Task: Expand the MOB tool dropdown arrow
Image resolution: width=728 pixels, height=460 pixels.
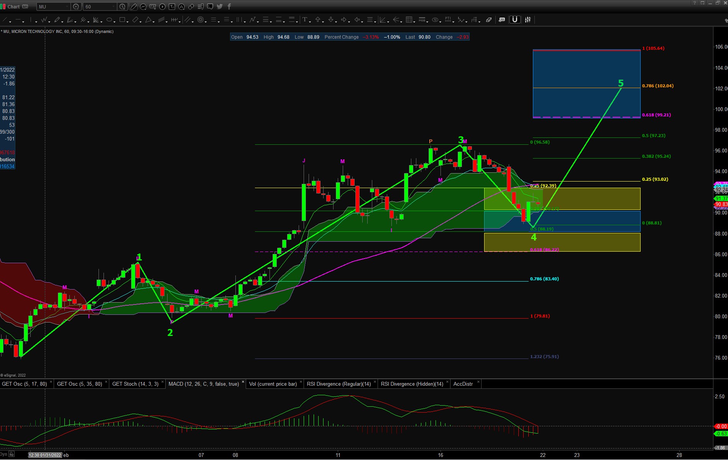Action: (427, 21)
